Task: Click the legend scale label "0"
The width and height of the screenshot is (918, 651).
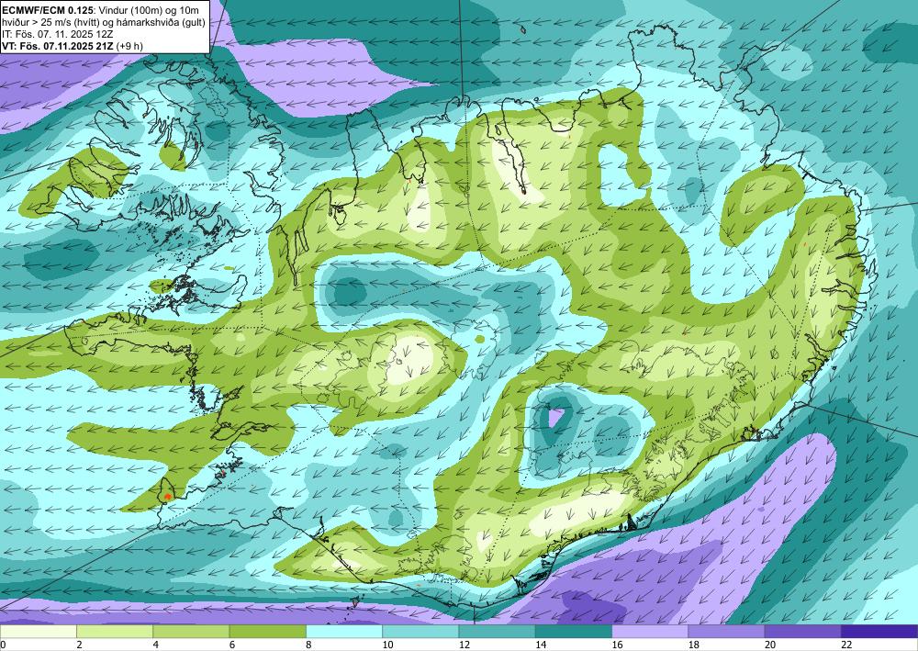Action: coord(3,645)
